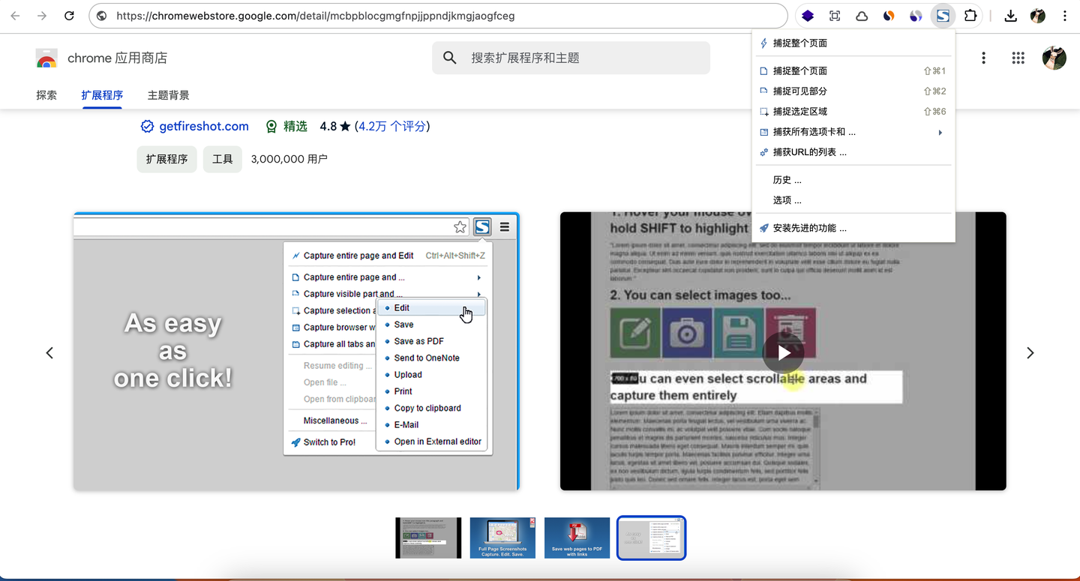Open 选项 from the FireShot menu
This screenshot has width=1080, height=581.
pos(786,200)
